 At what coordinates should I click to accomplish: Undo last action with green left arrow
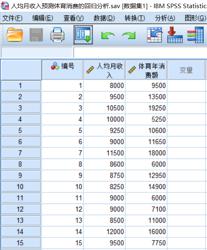(108, 35)
